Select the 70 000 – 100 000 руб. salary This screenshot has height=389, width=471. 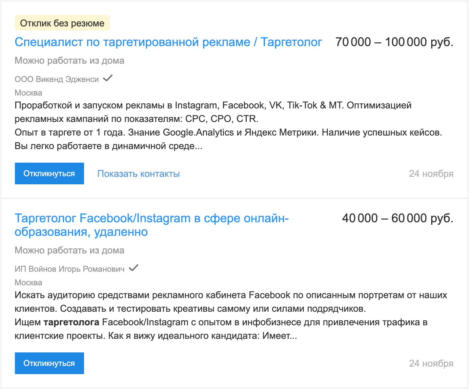click(394, 42)
